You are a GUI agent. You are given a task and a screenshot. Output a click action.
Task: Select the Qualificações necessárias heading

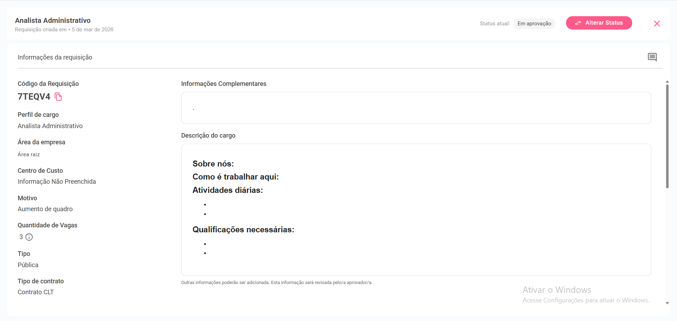[243, 229]
